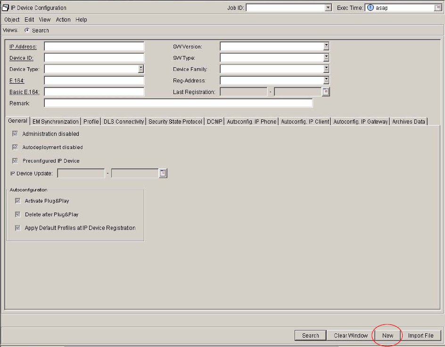Click the IP Device Configuration window icon
Screen dimensions: 445x347
pyautogui.click(x=5, y=8)
